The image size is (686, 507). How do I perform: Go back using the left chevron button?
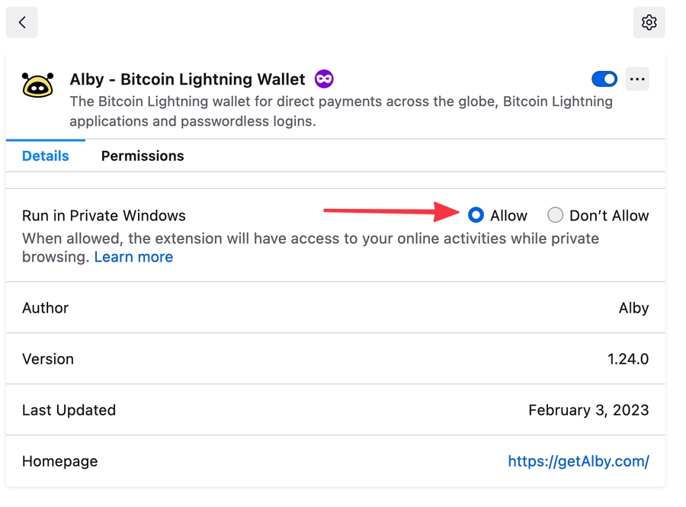[22, 23]
